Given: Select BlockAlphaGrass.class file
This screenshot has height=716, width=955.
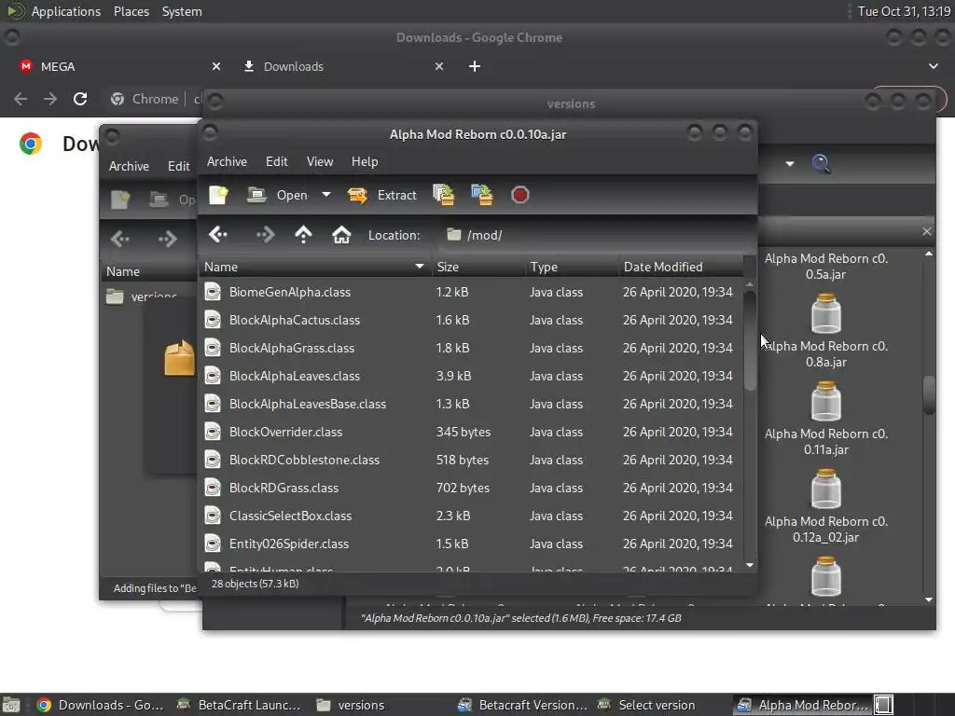Looking at the screenshot, I should coord(471,349).
